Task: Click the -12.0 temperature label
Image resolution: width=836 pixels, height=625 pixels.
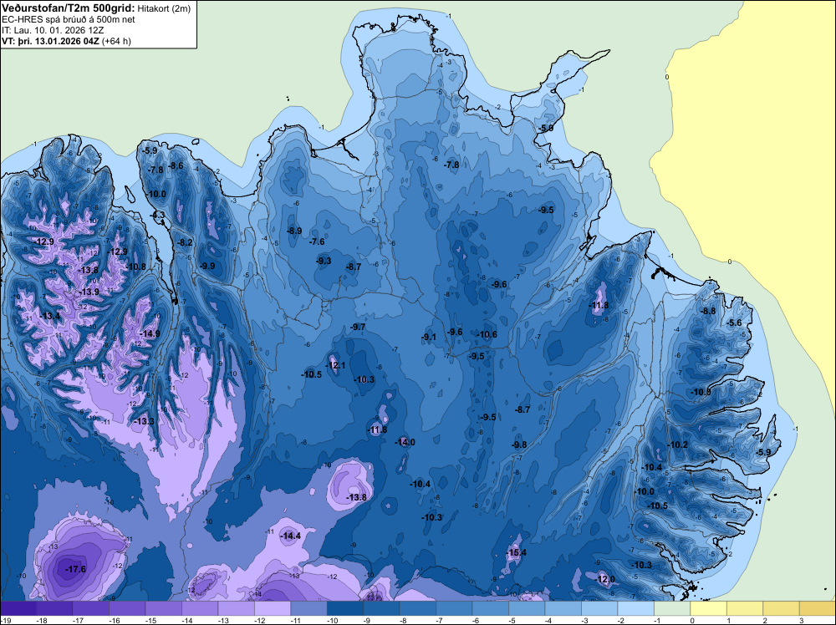Action: (x=604, y=579)
